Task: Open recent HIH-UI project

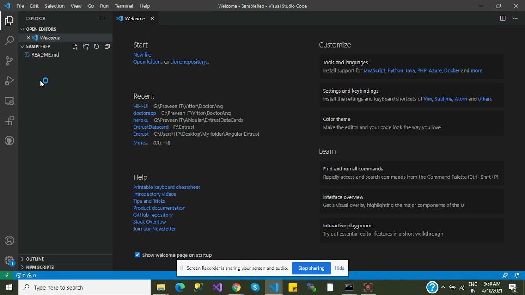Action: point(141,106)
